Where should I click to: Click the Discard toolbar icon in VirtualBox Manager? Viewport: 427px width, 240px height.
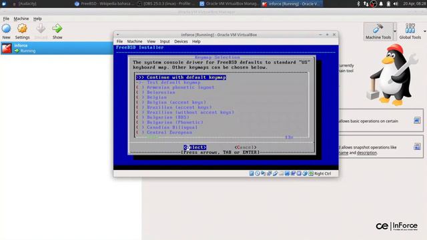click(41, 29)
